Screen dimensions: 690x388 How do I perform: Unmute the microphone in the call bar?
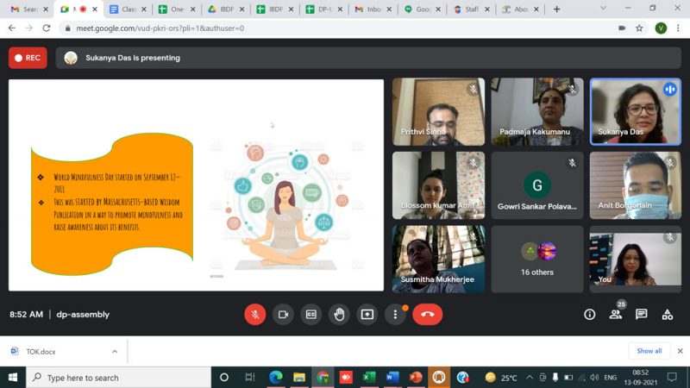point(254,315)
